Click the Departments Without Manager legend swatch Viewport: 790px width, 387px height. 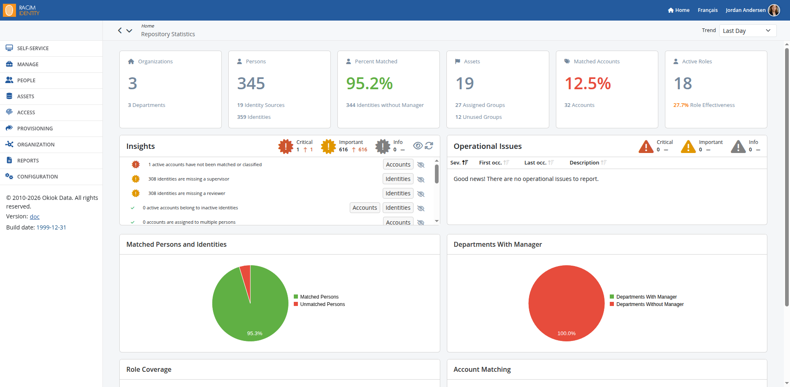pos(612,304)
